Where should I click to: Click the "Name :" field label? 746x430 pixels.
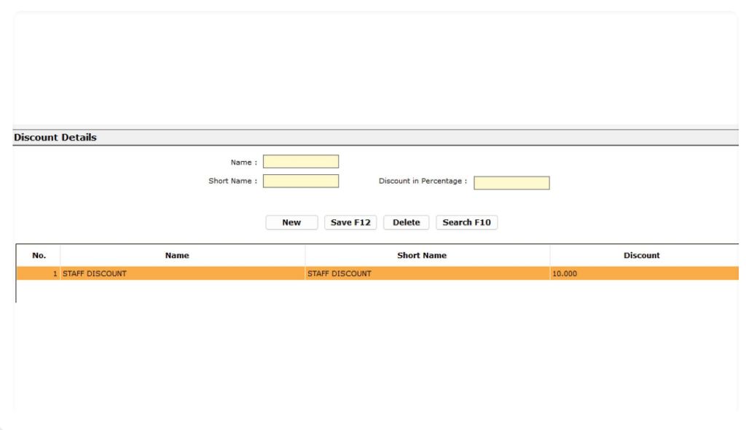[243, 163]
